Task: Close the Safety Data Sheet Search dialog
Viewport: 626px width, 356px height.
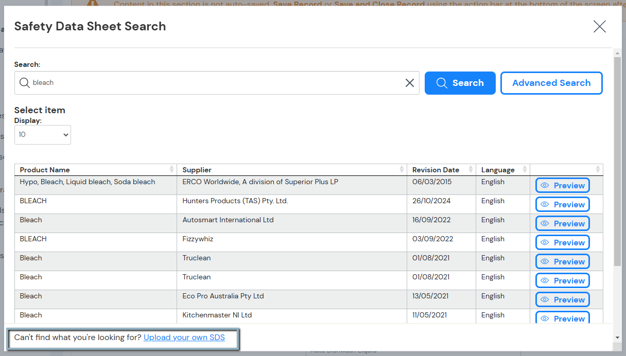Action: click(599, 26)
